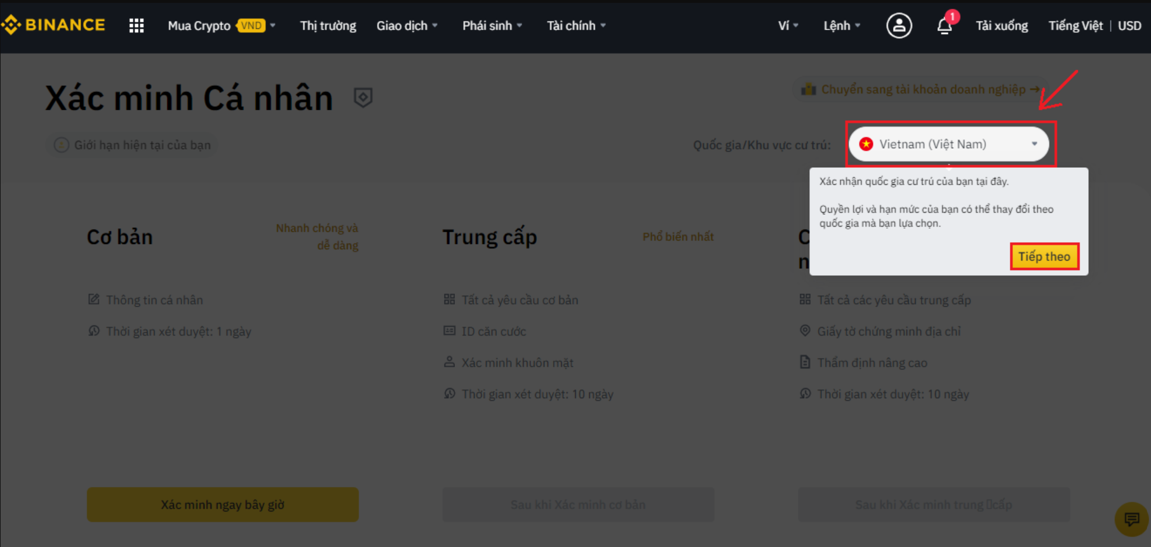Open the Tải xuống menu item

(x=1002, y=26)
